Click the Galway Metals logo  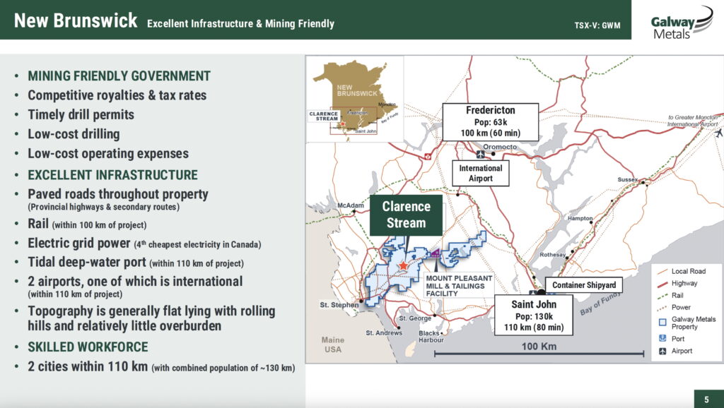[x=682, y=25]
